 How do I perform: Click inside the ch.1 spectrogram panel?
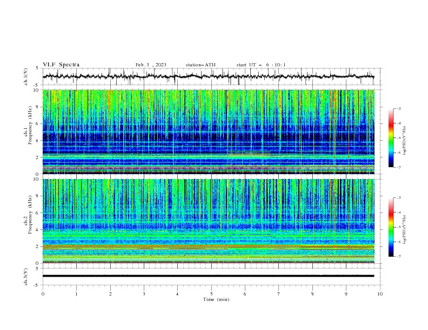click(x=208, y=132)
